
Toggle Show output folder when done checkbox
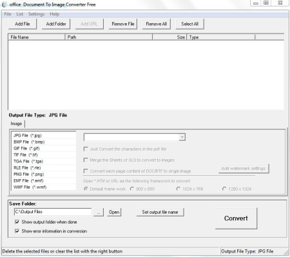point(17,222)
